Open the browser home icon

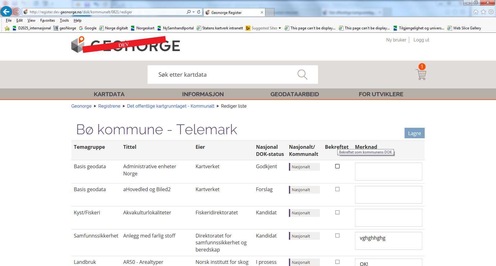tap(476, 12)
